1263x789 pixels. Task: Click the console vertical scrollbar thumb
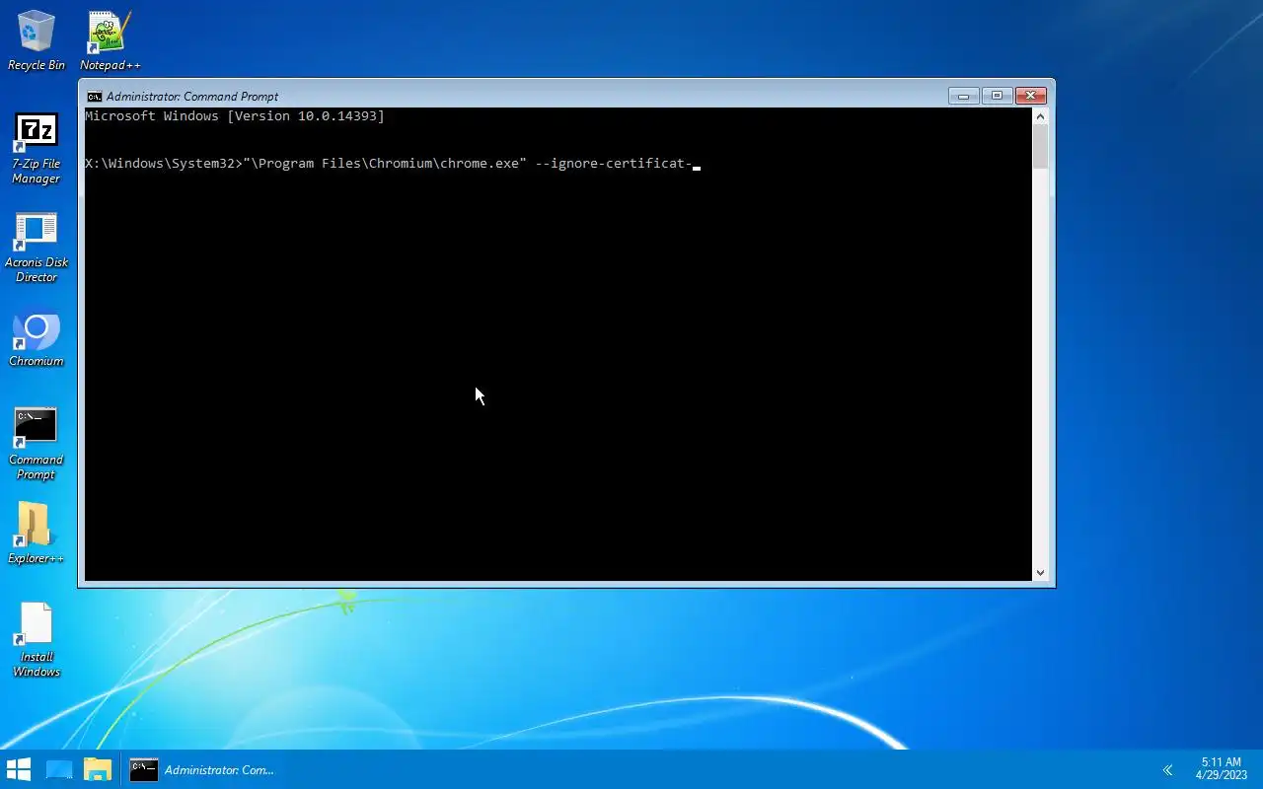tap(1040, 147)
